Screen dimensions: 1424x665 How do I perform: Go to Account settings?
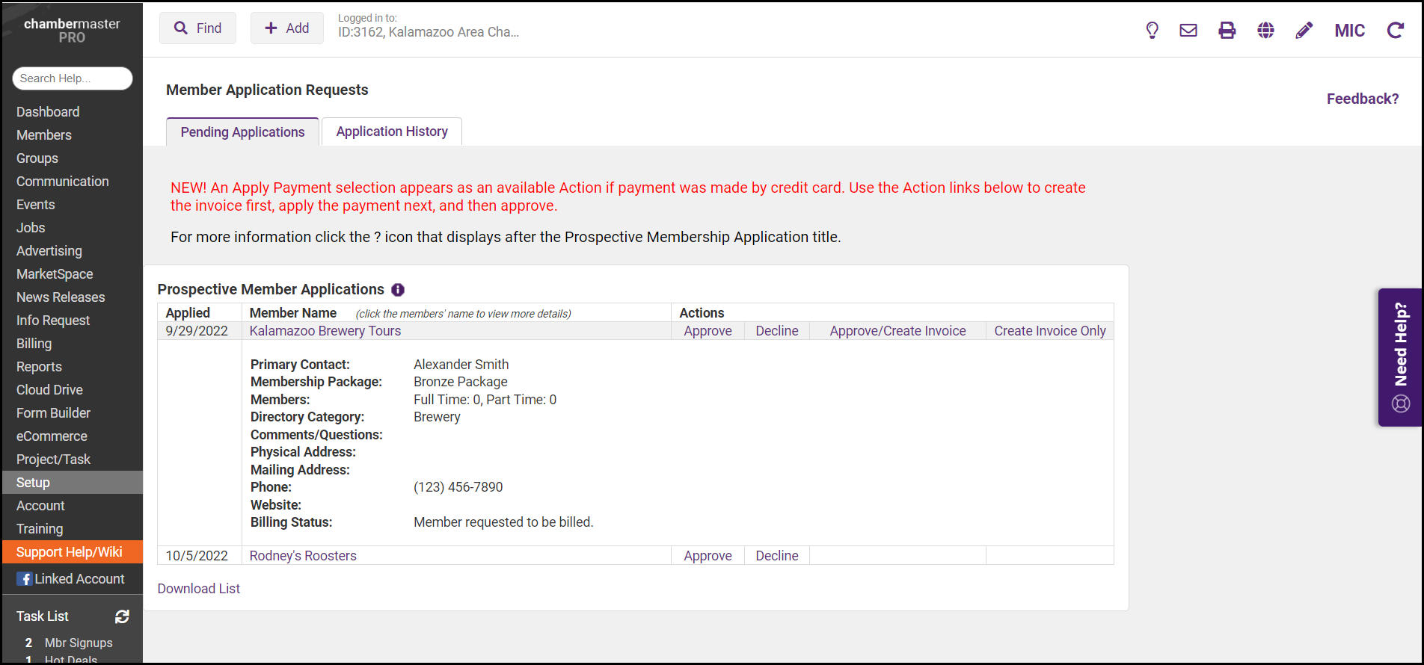[x=40, y=506]
